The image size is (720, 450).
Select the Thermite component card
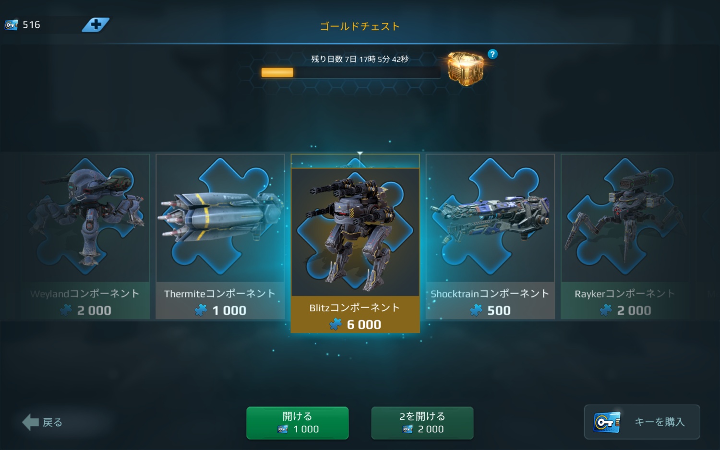pos(220,237)
